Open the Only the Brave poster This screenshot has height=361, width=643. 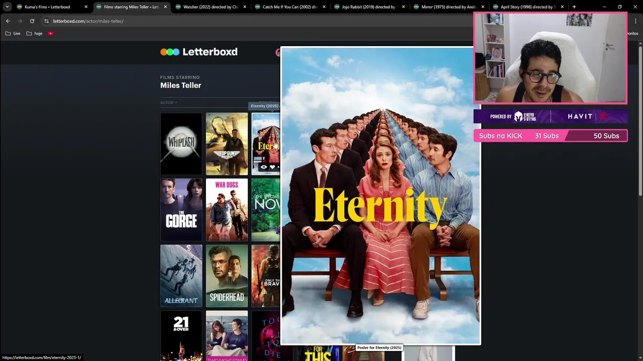point(266,276)
